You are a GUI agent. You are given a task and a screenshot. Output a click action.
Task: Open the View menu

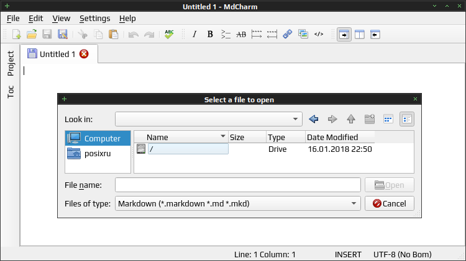click(62, 19)
